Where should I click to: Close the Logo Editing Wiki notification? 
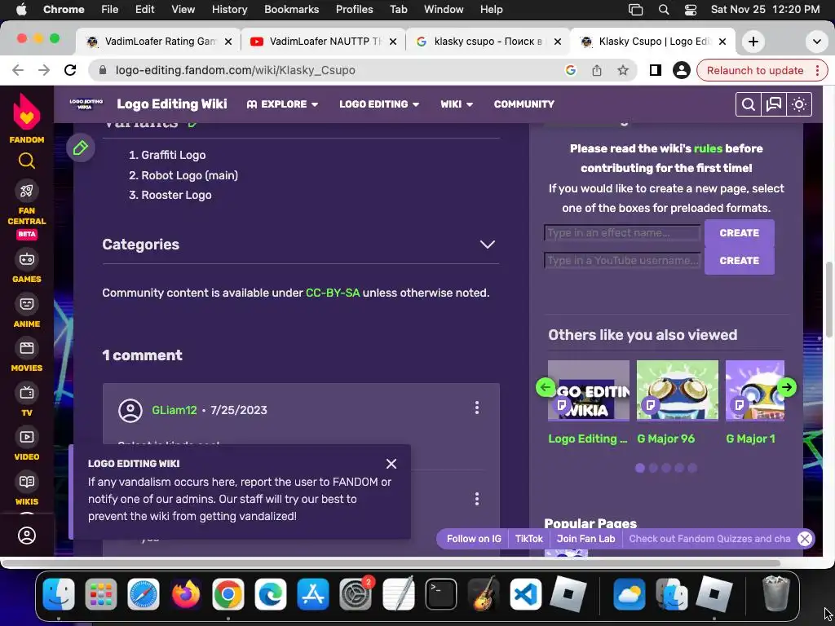[391, 464]
